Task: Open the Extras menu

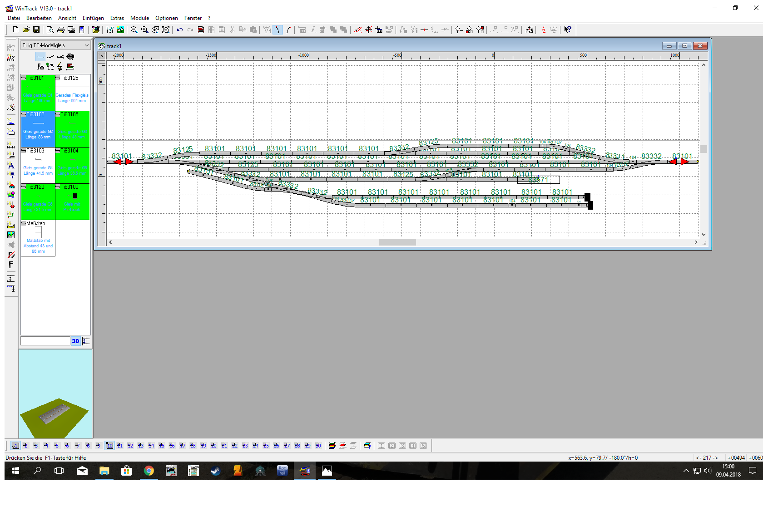Action: 117,18
